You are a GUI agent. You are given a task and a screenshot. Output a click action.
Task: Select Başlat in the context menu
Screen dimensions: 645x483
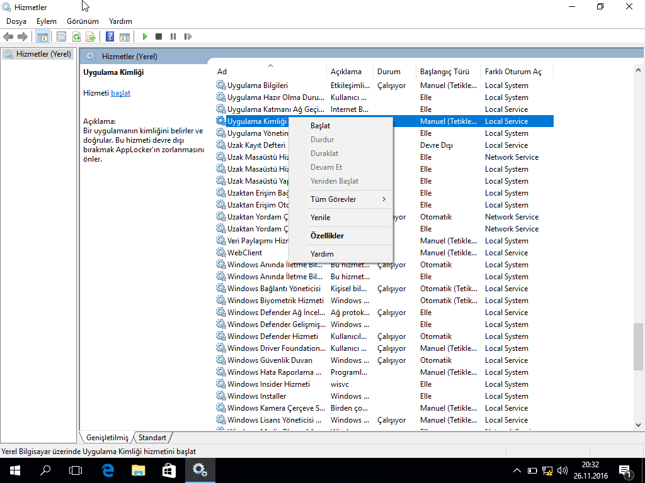(x=320, y=126)
